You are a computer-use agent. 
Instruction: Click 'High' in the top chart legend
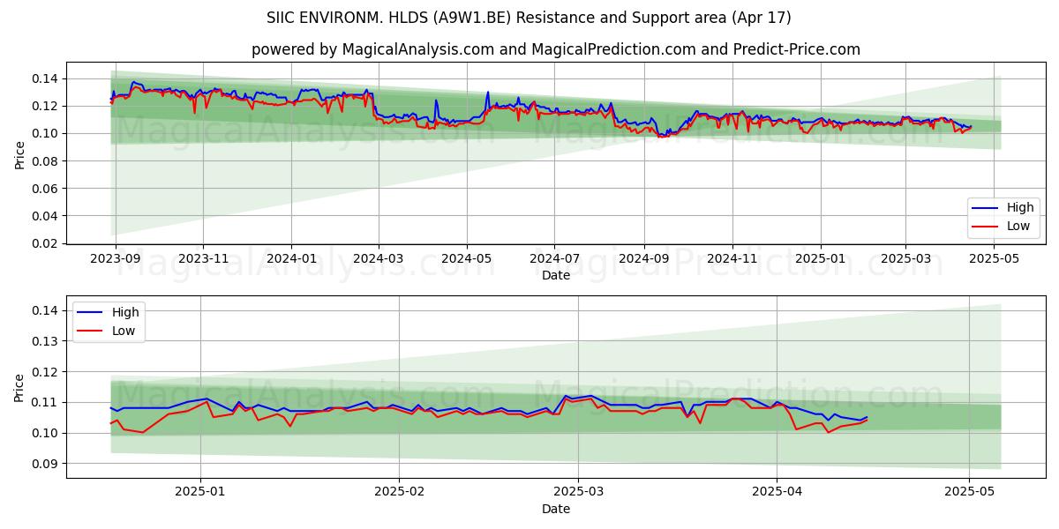pyautogui.click(x=1020, y=208)
